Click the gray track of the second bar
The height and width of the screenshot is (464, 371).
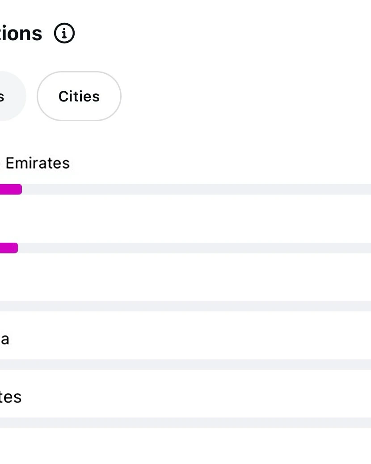195,248
